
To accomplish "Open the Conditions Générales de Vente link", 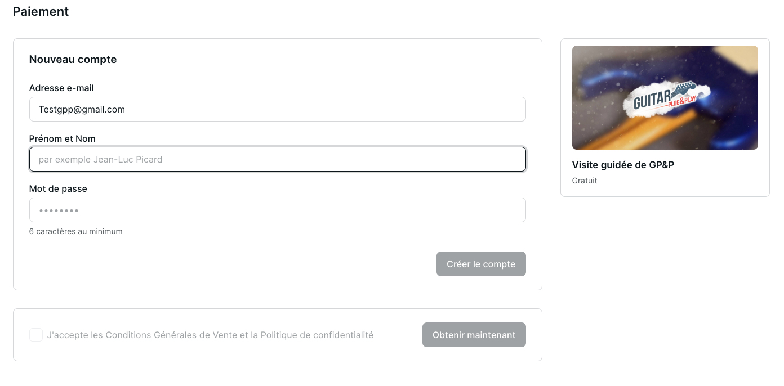I will [171, 335].
